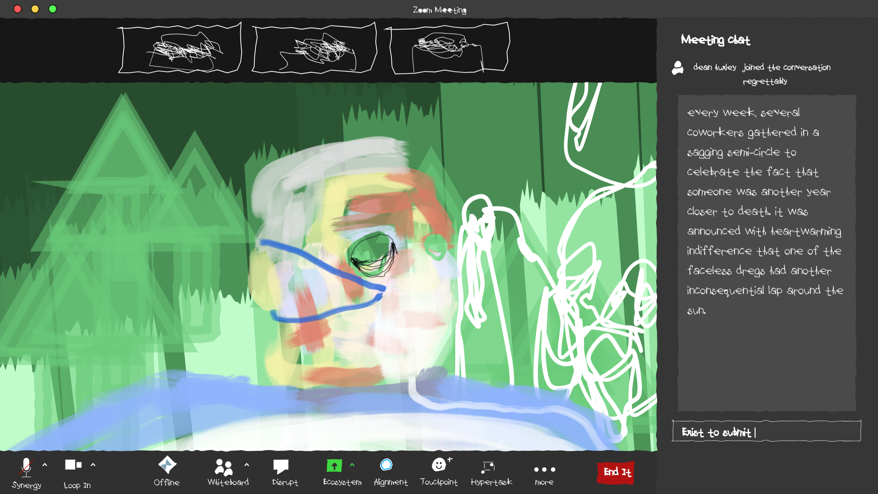This screenshot has width=878, height=494.
Task: Open the Whiteboard participants icon
Action: click(224, 467)
